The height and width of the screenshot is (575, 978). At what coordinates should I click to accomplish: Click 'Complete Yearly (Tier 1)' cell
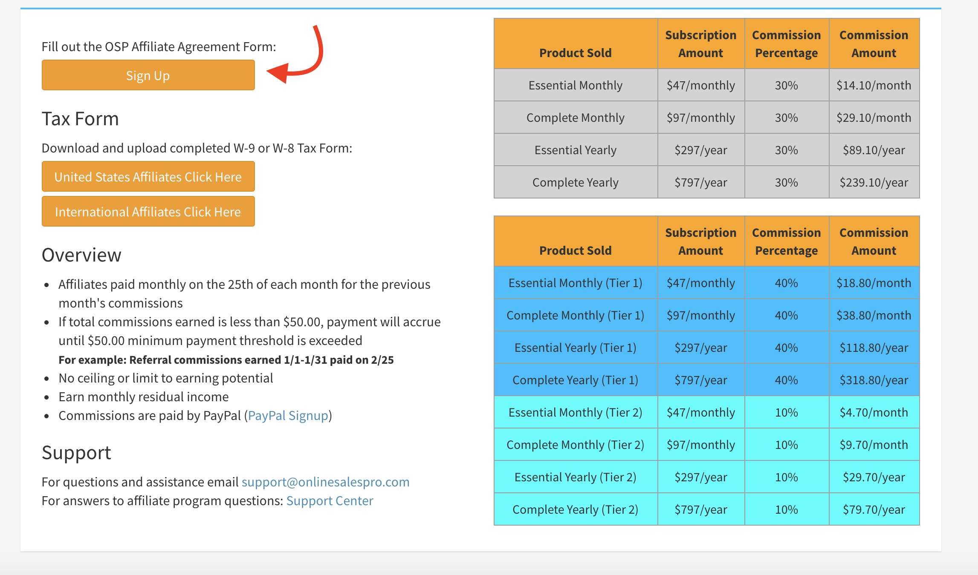coord(576,380)
